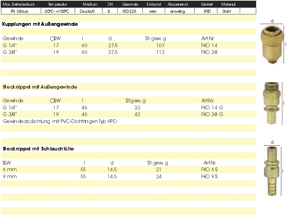Click SW value 17 in FKO 14 row
287x216 pixels.
point(56,45)
